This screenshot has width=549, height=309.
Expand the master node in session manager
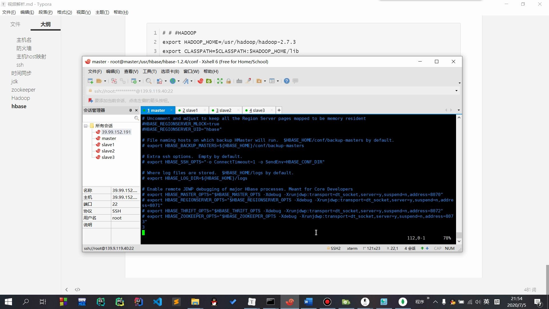(109, 138)
